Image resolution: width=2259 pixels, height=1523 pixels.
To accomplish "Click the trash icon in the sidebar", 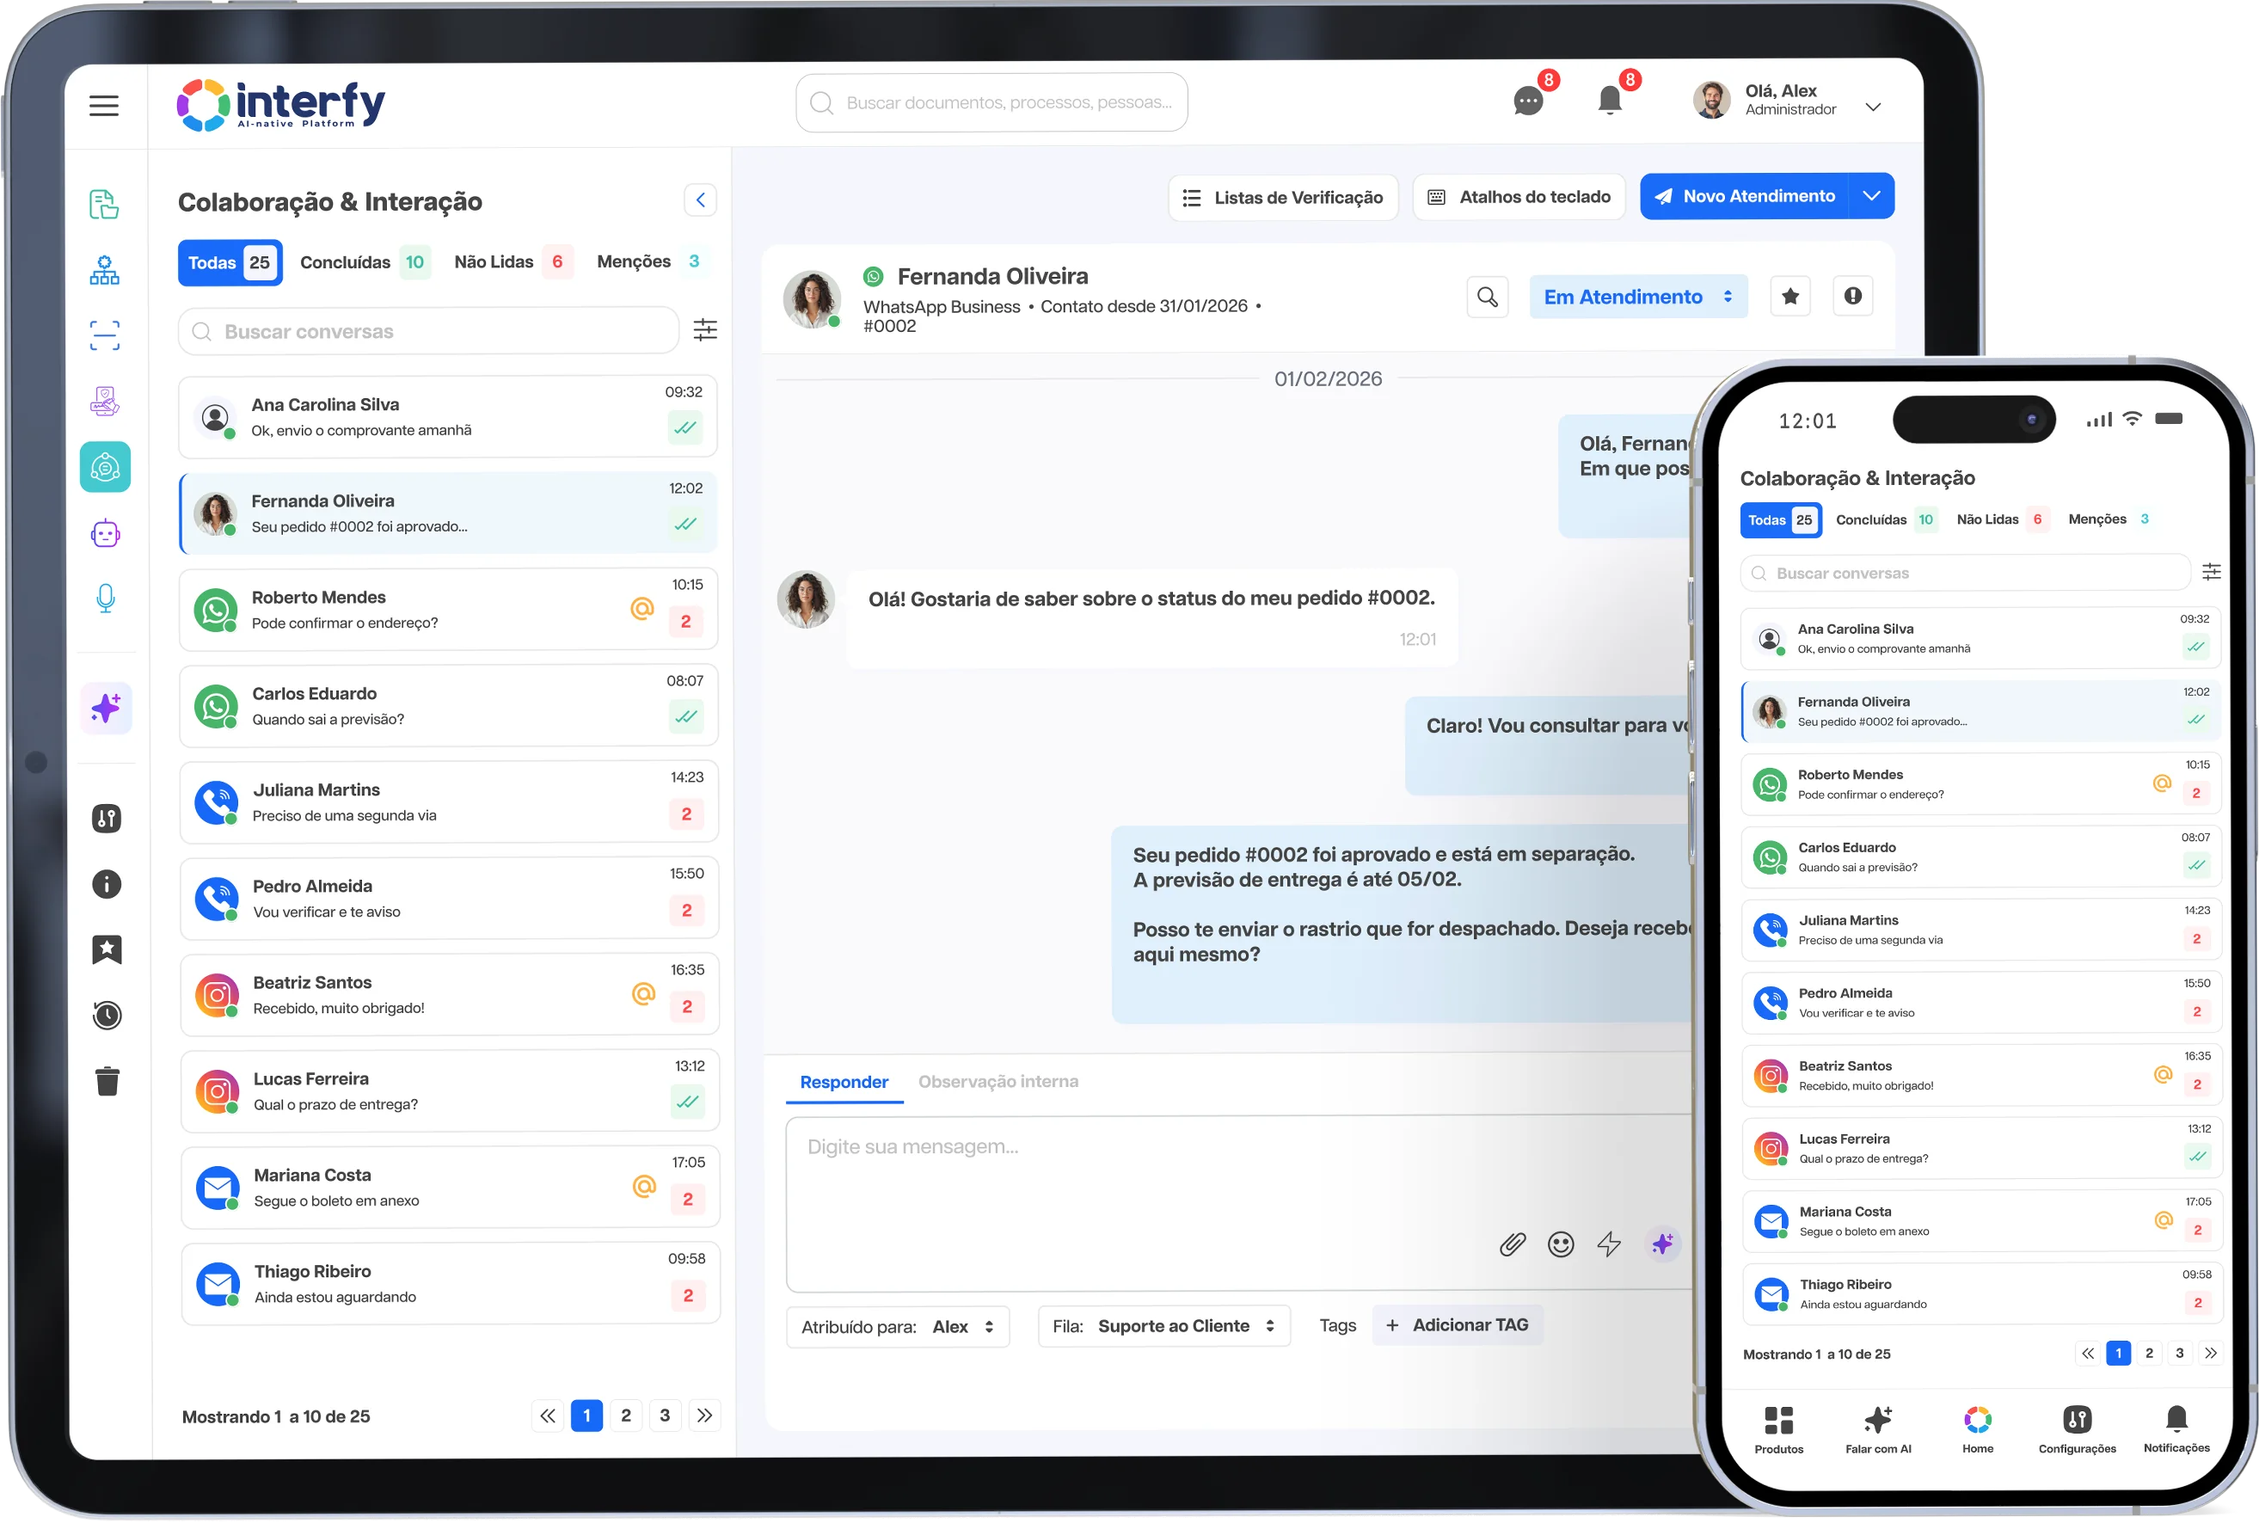I will pyautogui.click(x=107, y=1081).
